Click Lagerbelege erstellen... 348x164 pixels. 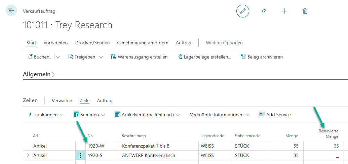[204, 57]
